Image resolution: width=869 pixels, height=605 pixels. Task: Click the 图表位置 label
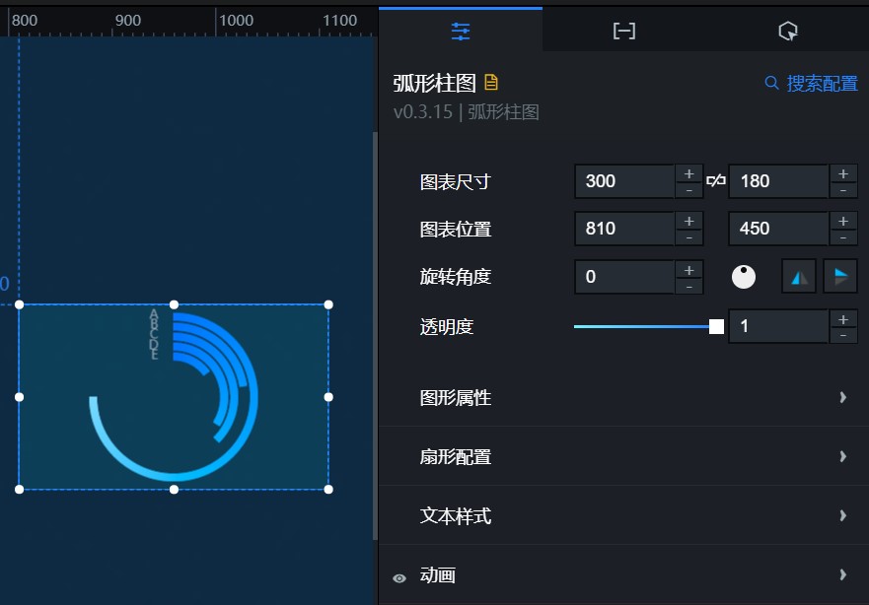pyautogui.click(x=455, y=229)
